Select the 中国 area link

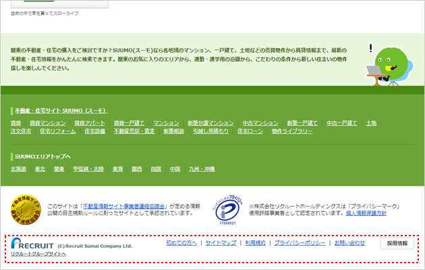pyautogui.click(x=175, y=169)
